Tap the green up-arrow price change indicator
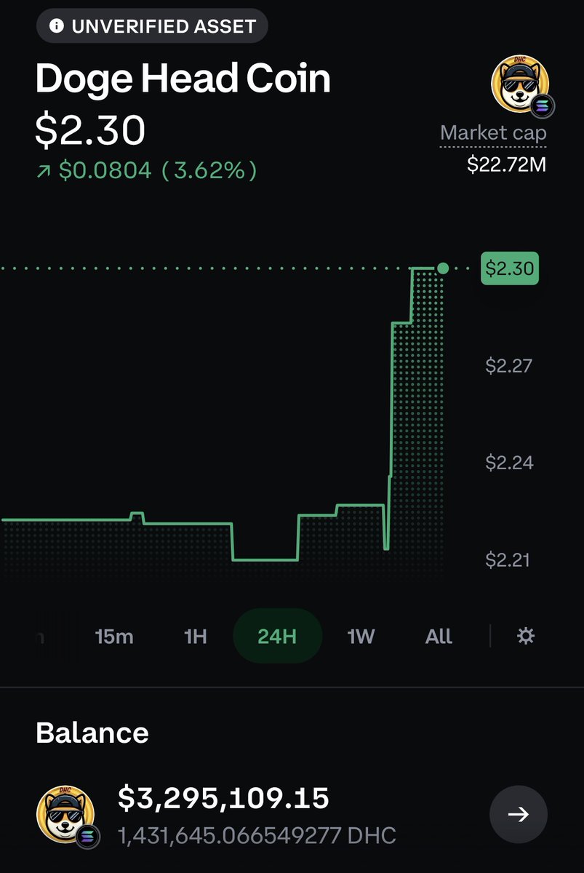This screenshot has width=584, height=873. click(42, 172)
